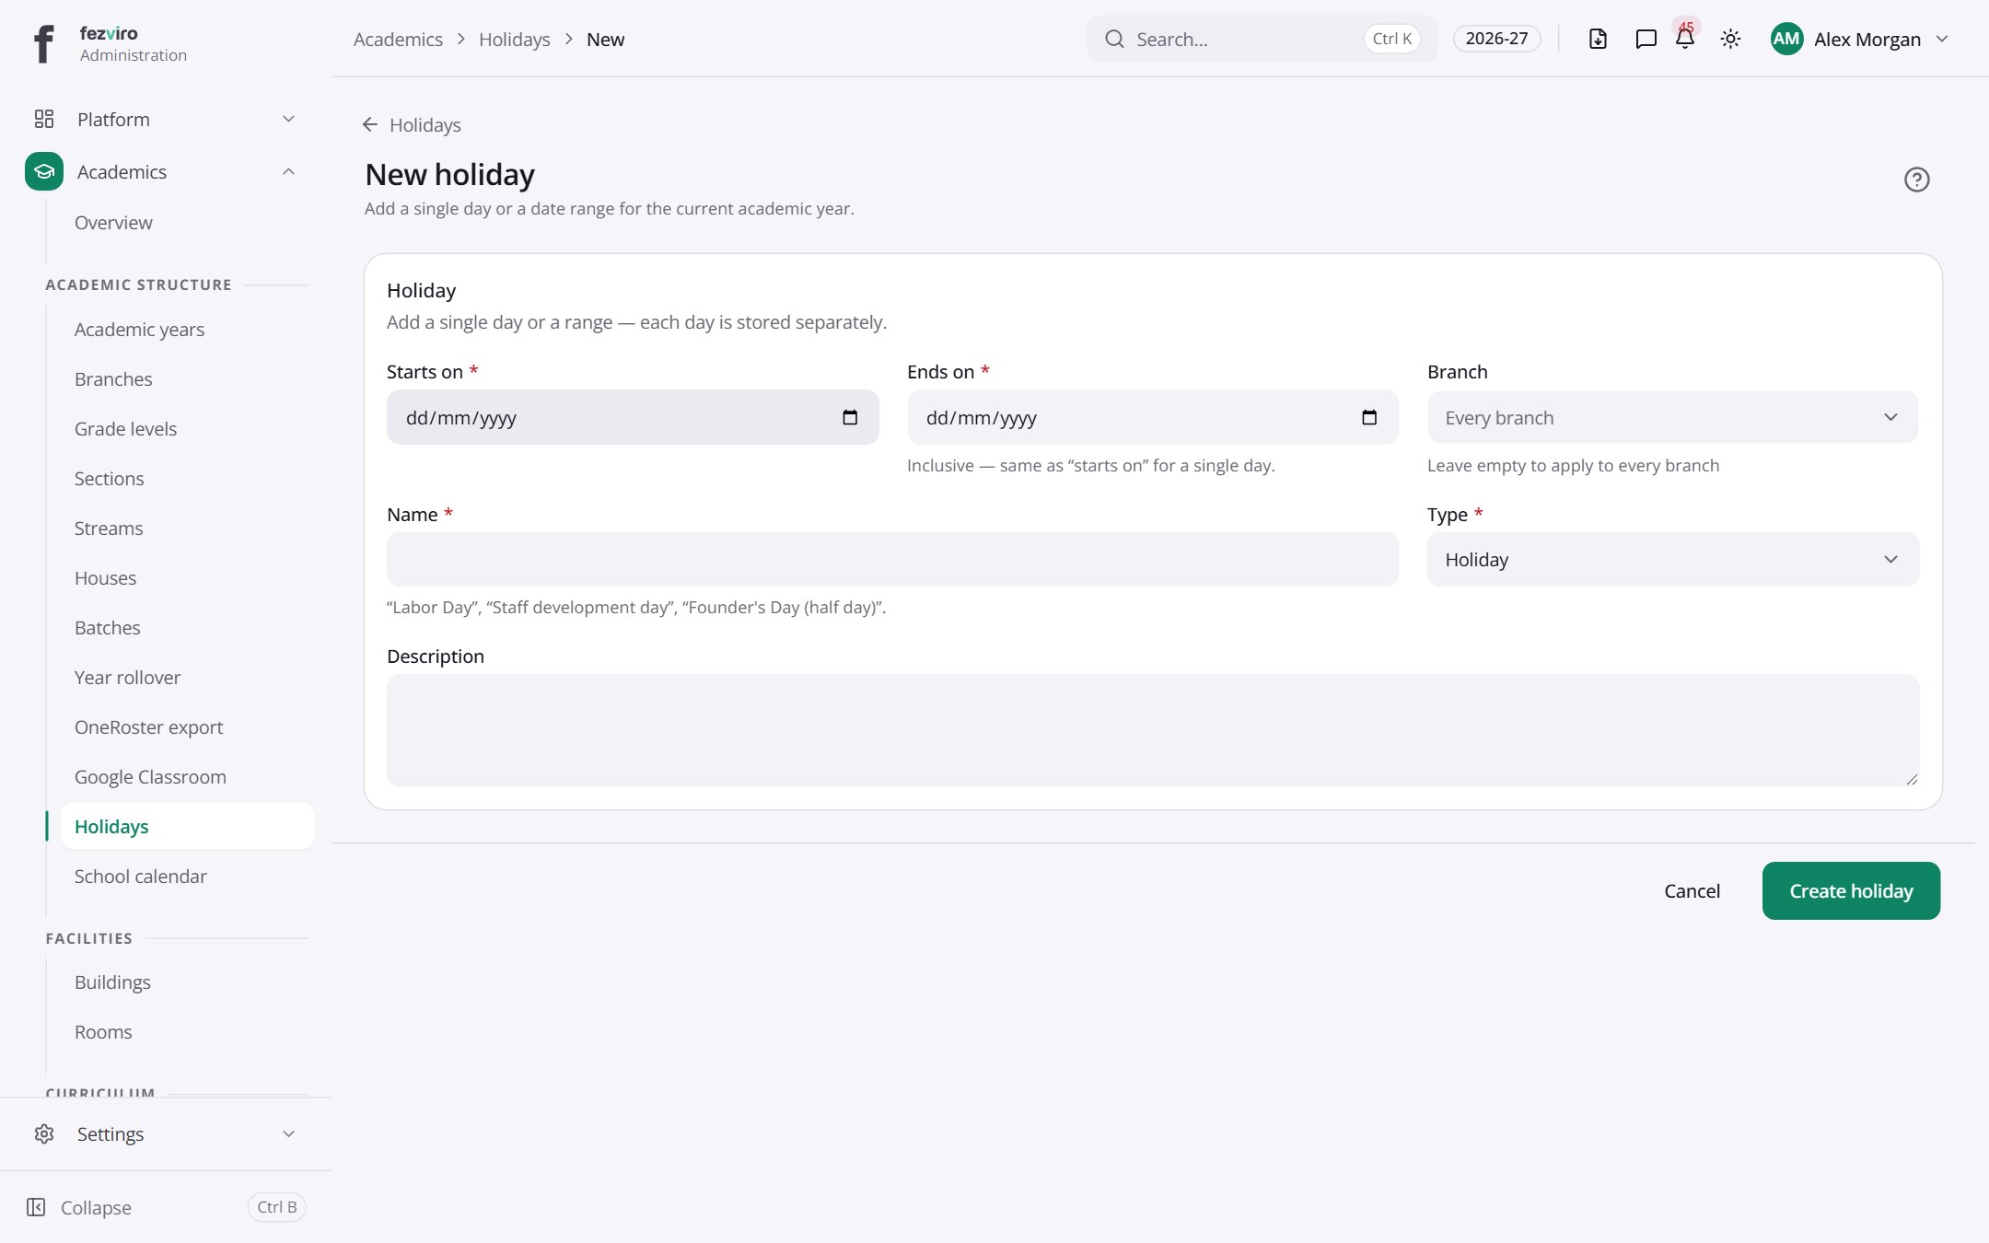The height and width of the screenshot is (1243, 1989).
Task: Click the Ends on calendar picker icon
Action: [x=1369, y=417]
